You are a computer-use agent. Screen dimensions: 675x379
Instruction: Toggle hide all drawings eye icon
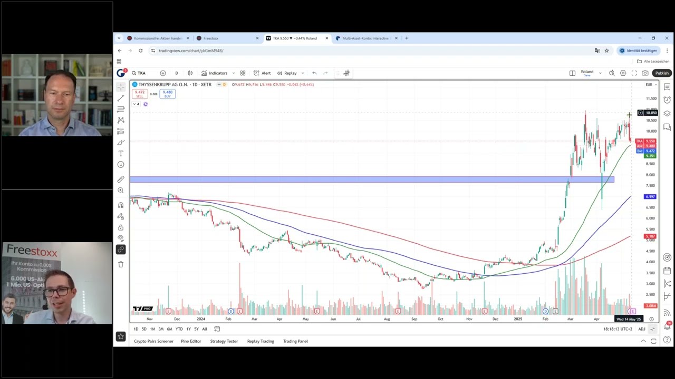click(121, 238)
